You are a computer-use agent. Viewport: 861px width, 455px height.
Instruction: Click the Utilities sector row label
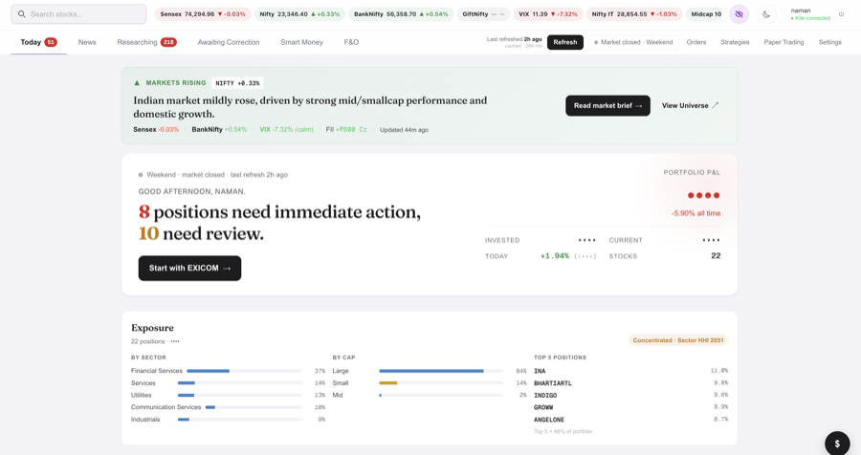point(142,395)
